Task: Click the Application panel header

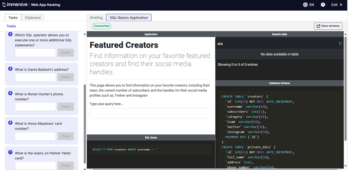Action: point(151,34)
